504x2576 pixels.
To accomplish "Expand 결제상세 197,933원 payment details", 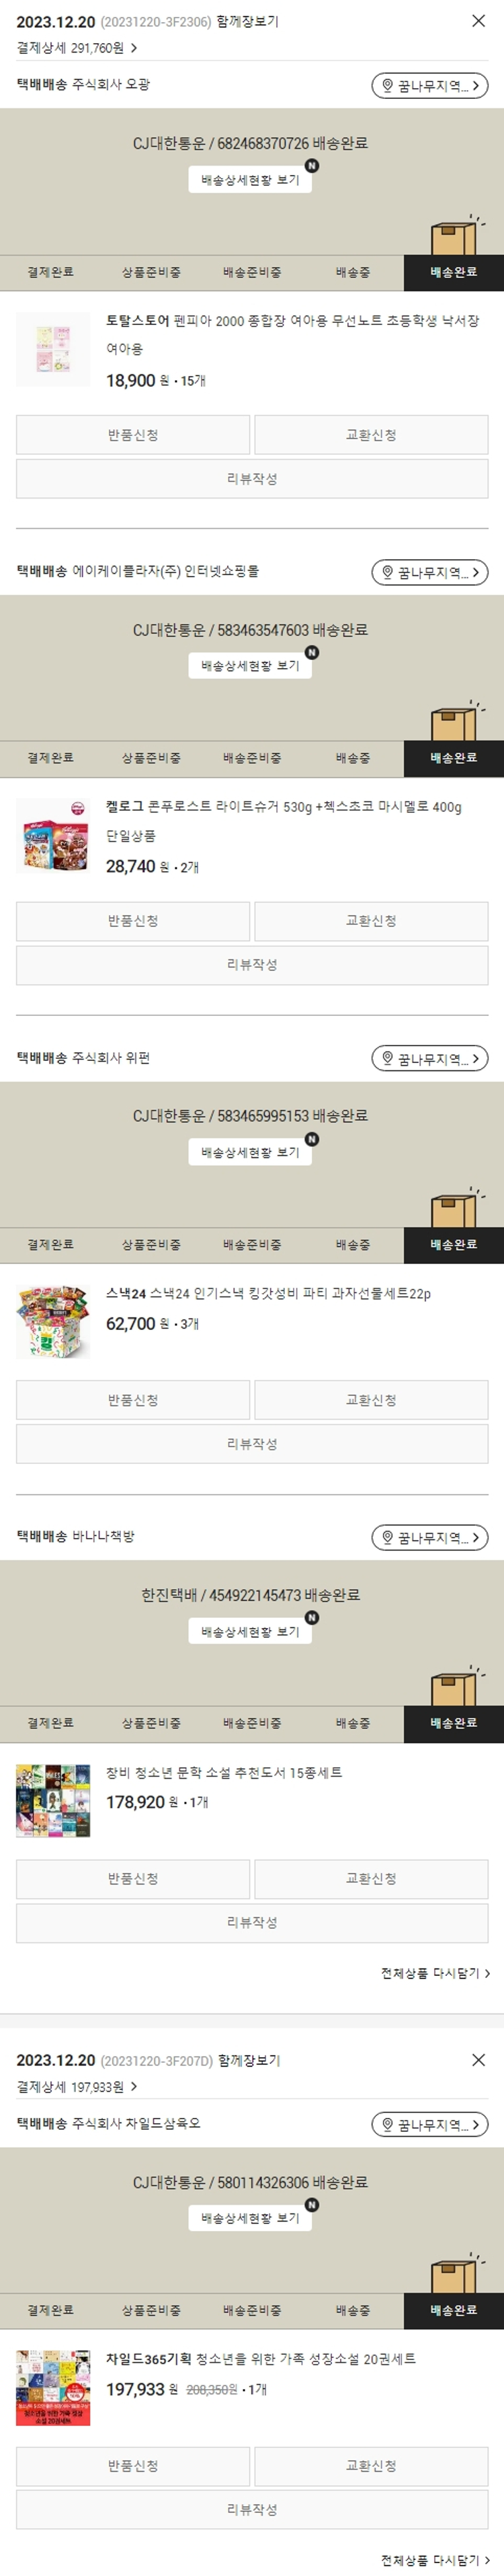I will [77, 2086].
